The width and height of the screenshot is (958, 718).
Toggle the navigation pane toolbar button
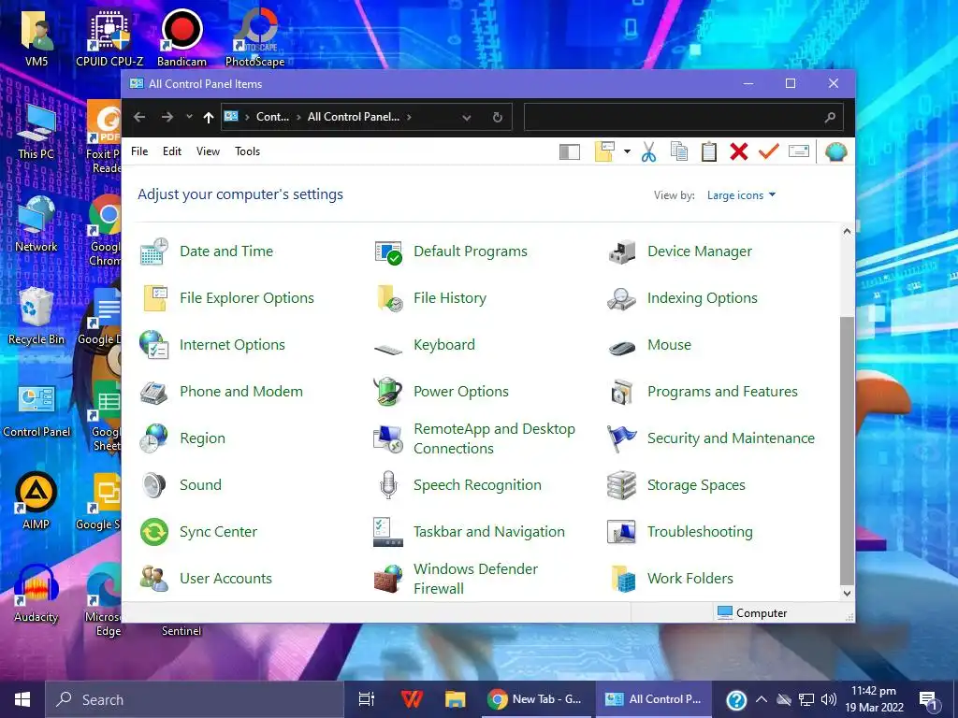click(570, 152)
